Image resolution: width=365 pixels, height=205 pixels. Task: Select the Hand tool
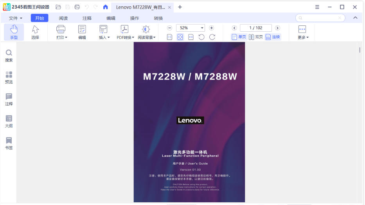point(14,32)
